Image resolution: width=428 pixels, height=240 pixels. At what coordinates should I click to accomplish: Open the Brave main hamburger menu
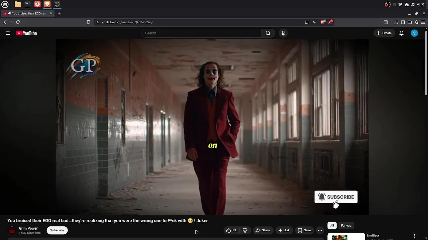423,22
